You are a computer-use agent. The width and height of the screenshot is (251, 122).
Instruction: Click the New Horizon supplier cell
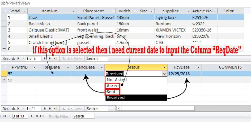coord(173,36)
